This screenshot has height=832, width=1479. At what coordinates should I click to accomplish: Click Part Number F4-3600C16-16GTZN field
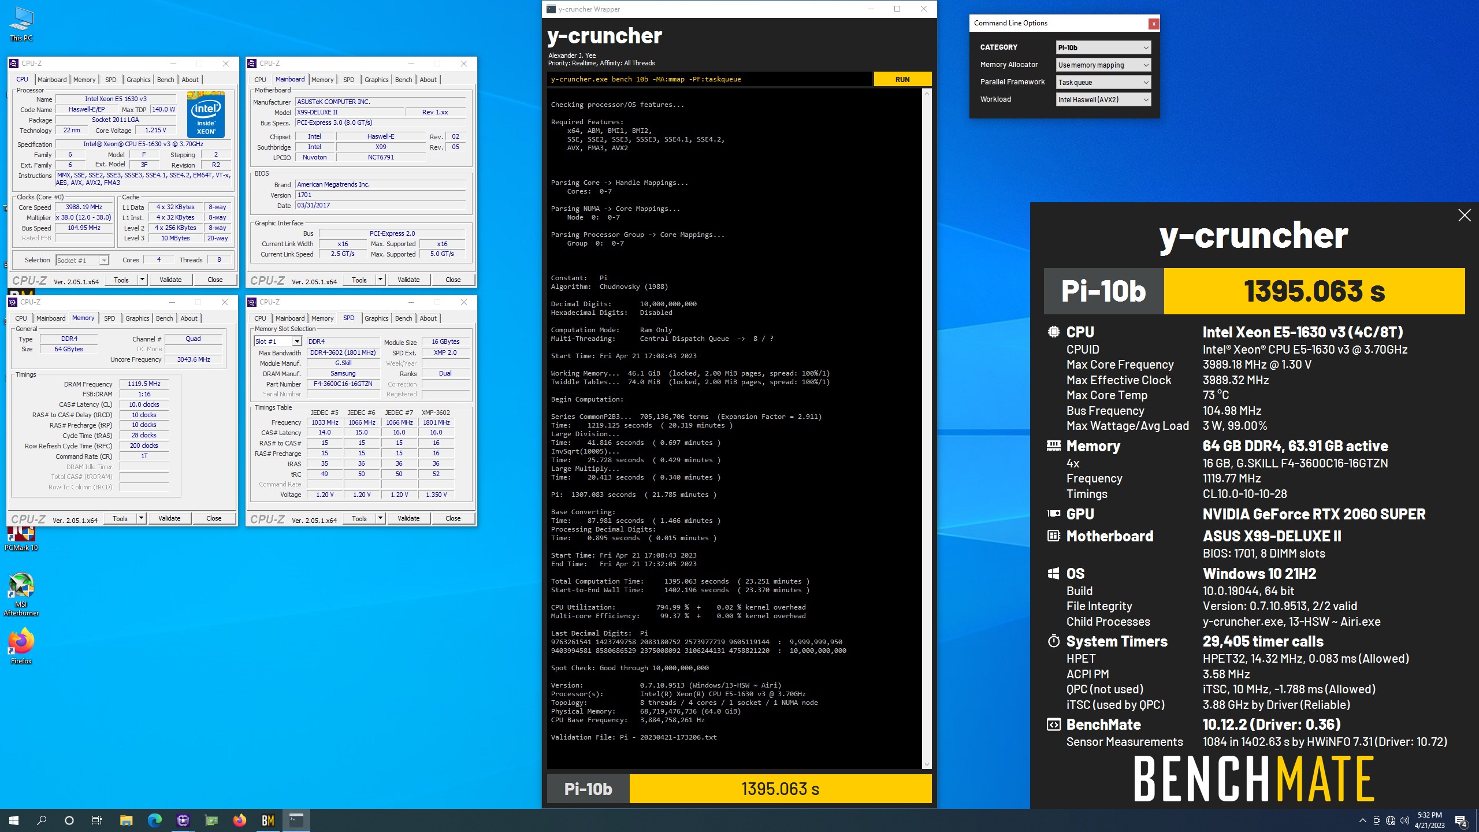343,384
